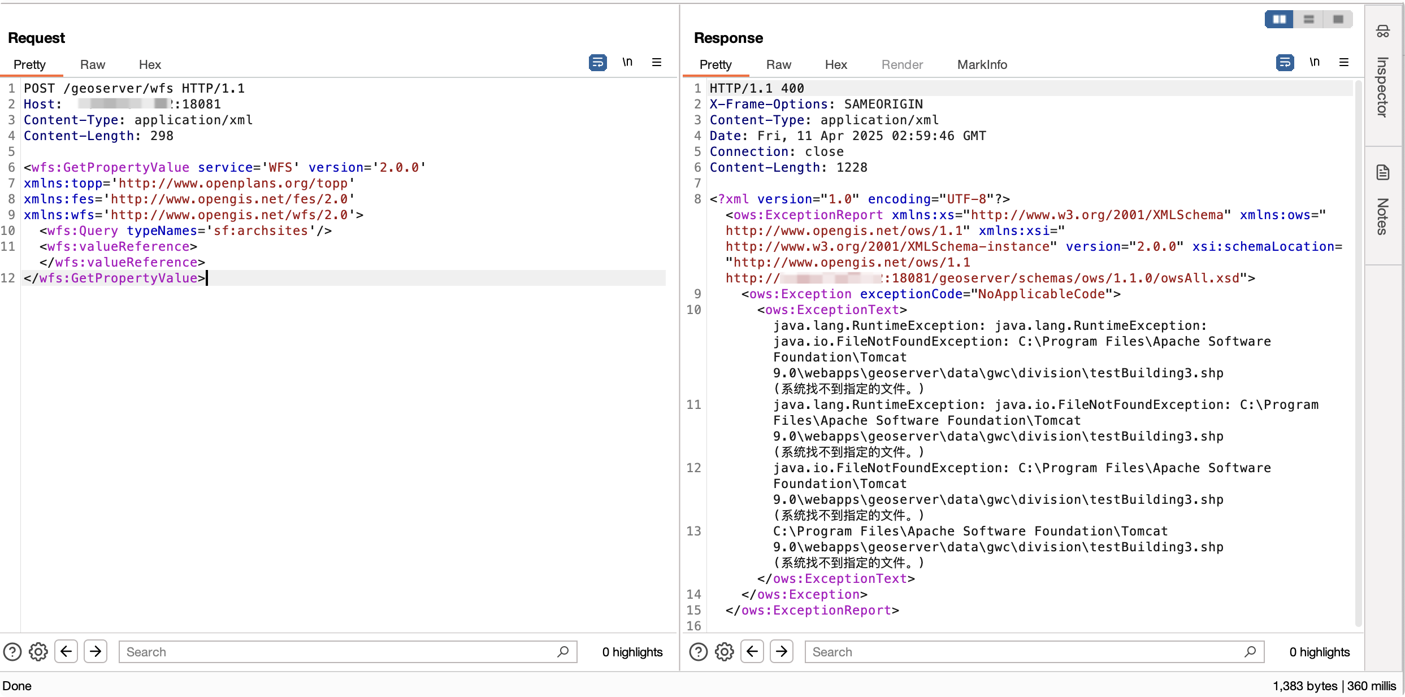This screenshot has height=697, width=1405.
Task: Toggle word wrap in Request panel
Action: click(x=597, y=63)
